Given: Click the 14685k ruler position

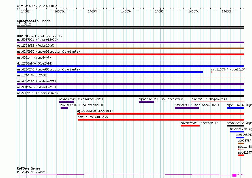Looking at the screenshot, I should point(126,11).
